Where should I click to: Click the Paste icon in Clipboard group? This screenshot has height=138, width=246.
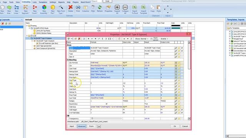[x=159, y=7]
